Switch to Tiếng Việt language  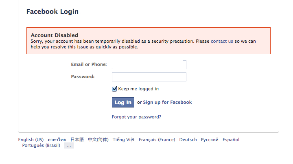click(x=124, y=140)
